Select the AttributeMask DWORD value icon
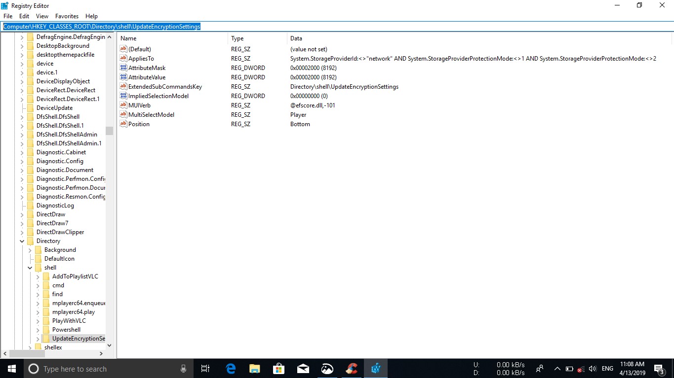Image resolution: width=674 pixels, height=378 pixels. tap(123, 68)
